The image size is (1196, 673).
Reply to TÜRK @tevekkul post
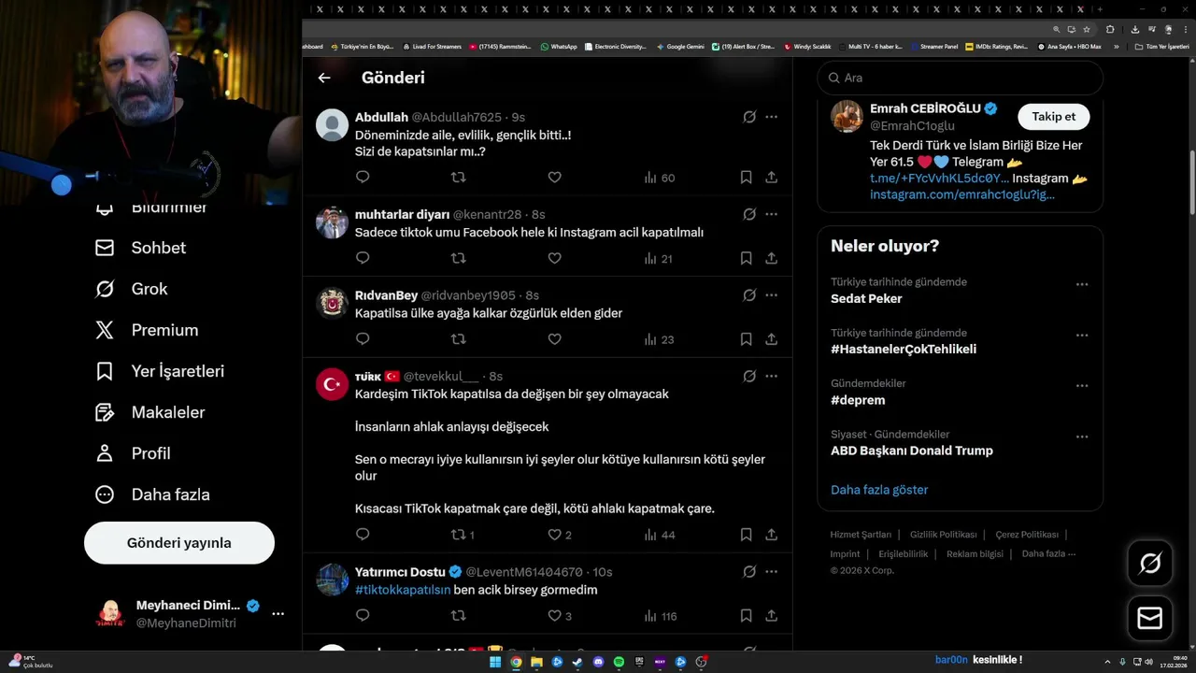(363, 535)
